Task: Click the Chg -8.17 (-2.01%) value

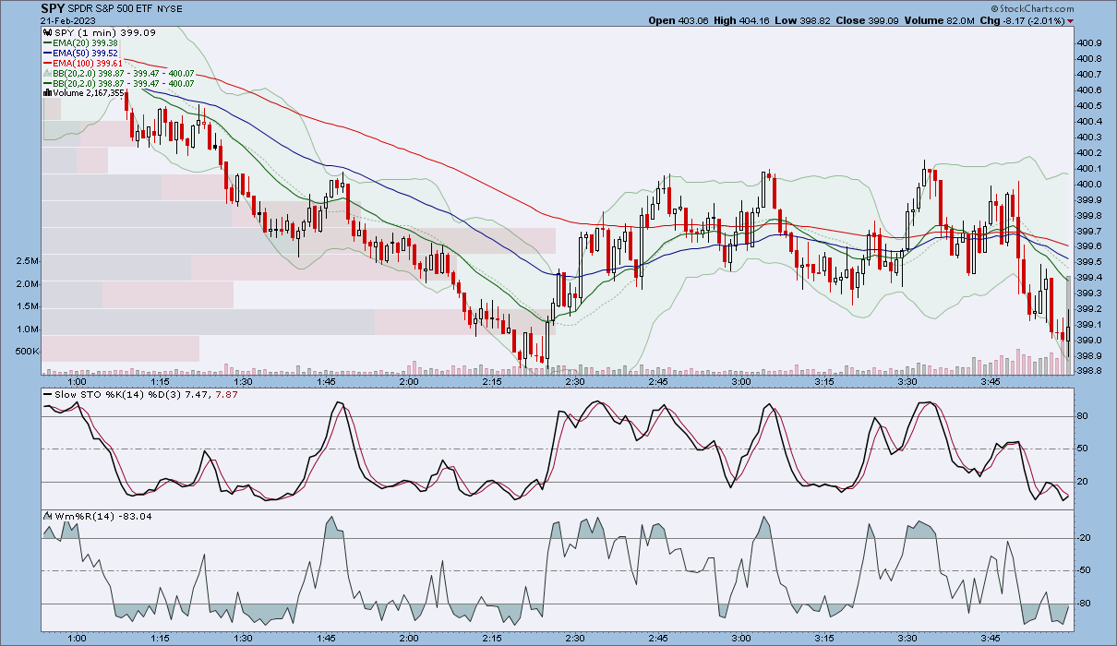Action: click(1022, 20)
